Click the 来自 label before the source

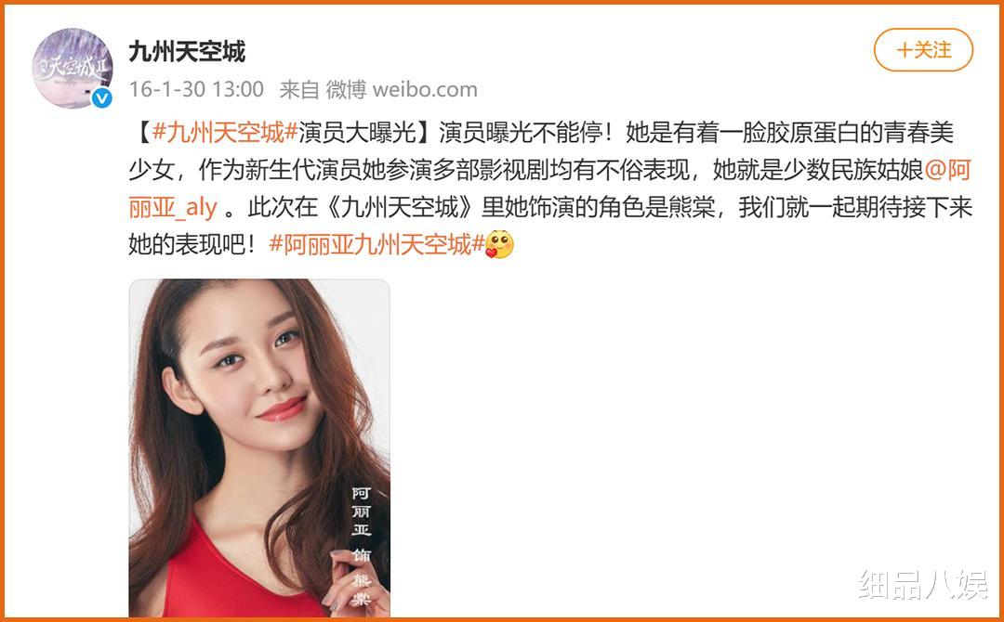point(299,89)
